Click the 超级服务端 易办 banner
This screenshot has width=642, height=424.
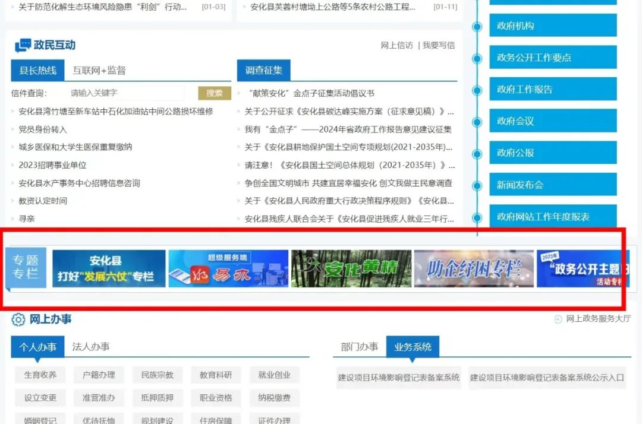(x=228, y=268)
